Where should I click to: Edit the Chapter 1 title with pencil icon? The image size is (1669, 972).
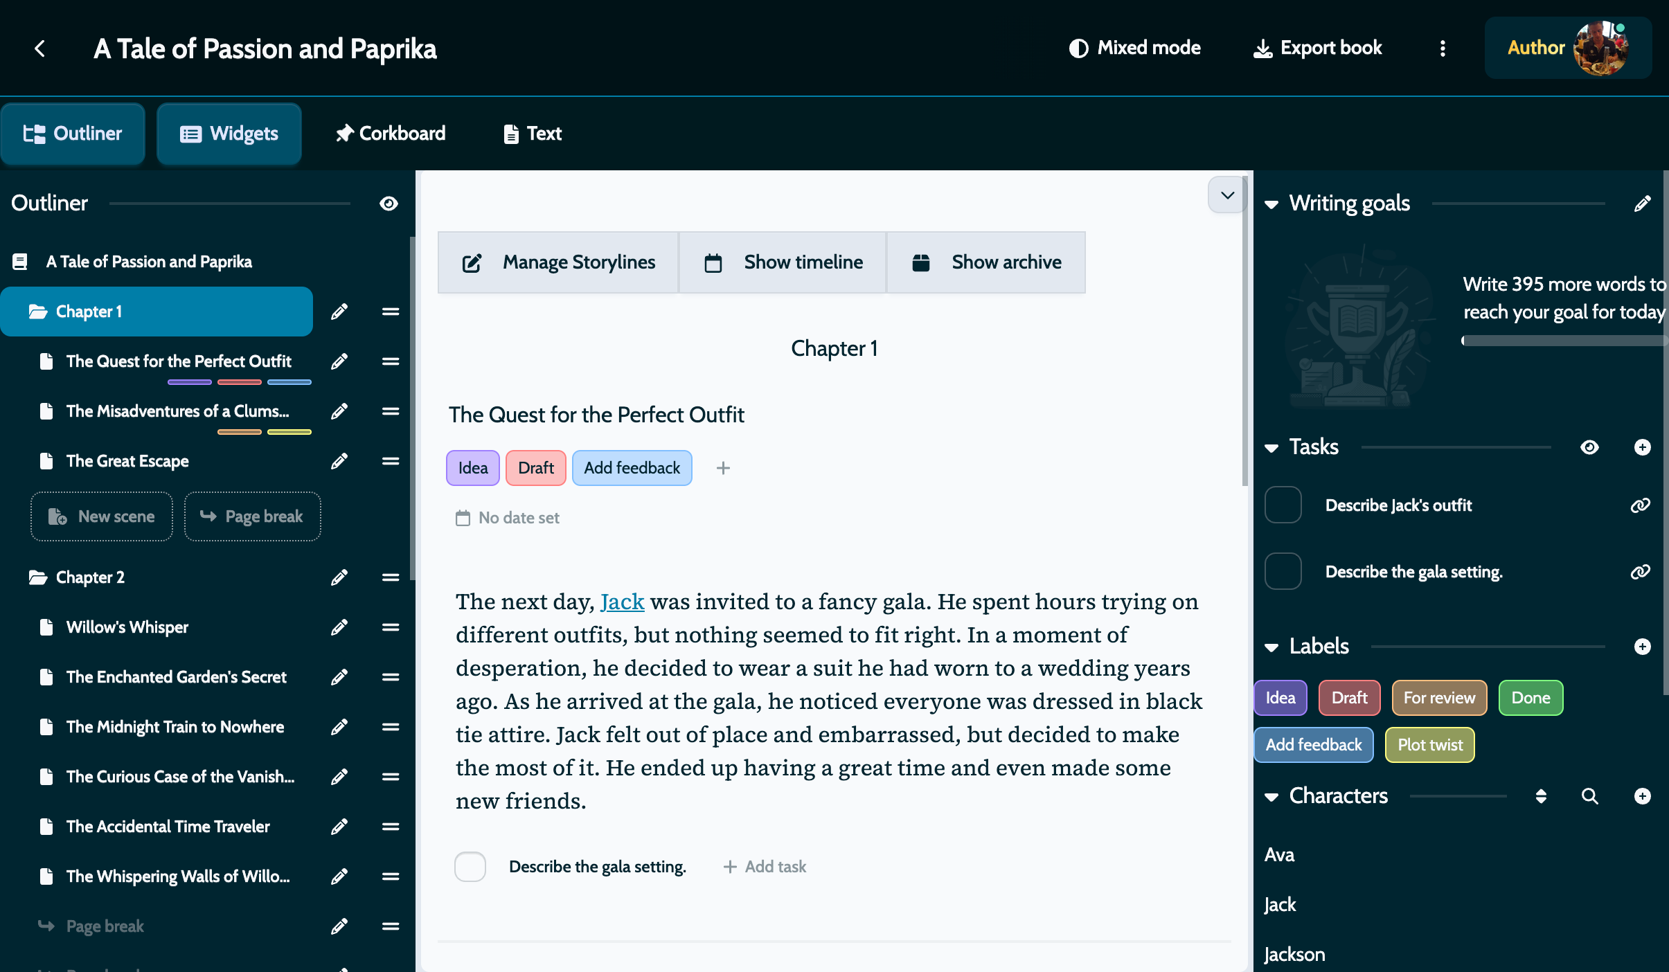click(340, 312)
